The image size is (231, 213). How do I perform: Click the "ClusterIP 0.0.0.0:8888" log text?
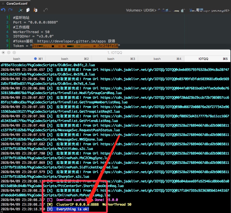coord(78,205)
